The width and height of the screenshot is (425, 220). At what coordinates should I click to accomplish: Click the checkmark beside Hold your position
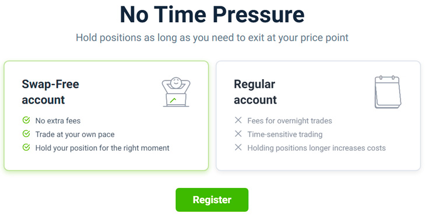[26, 147]
